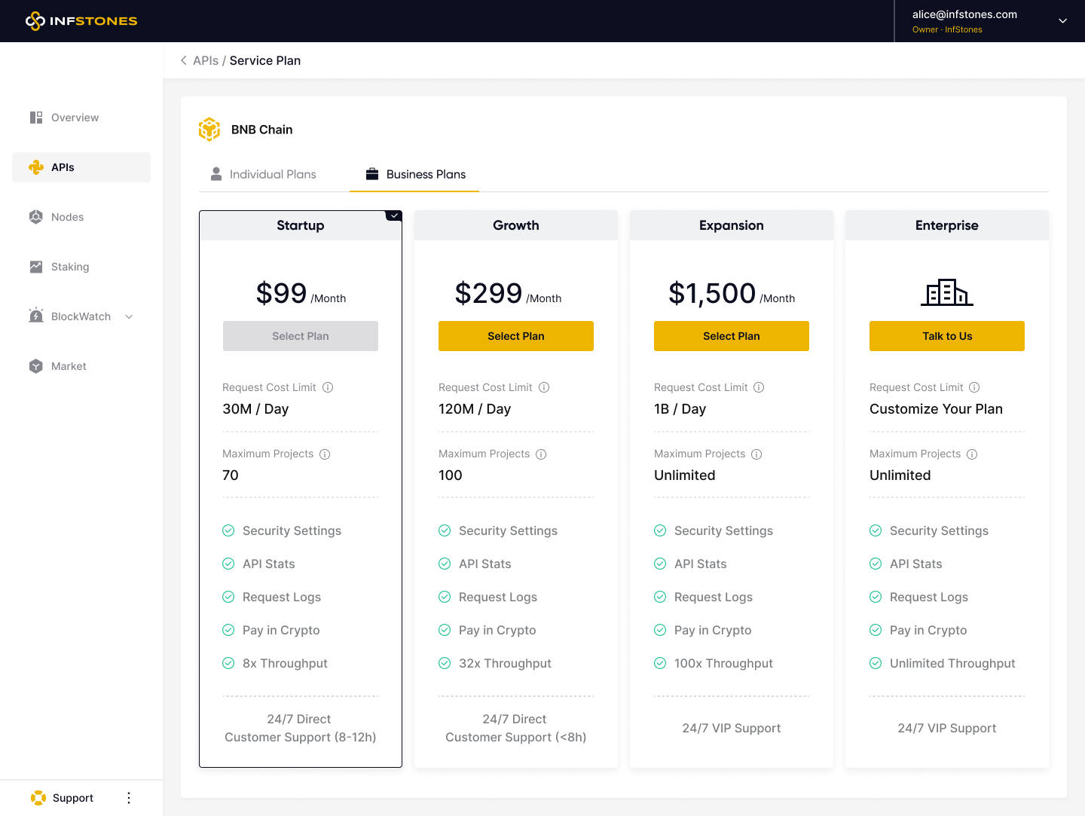Click Talk to Us for Enterprise
Viewport: 1085px width, 816px height.
pyautogui.click(x=947, y=336)
